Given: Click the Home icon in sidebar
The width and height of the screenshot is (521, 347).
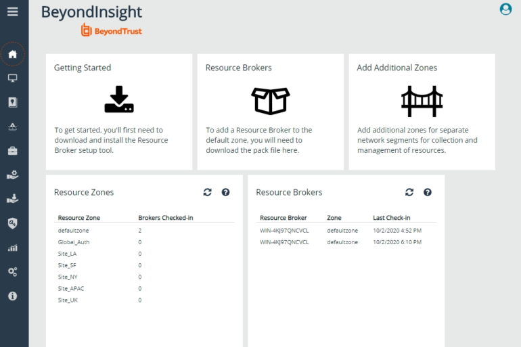Looking at the screenshot, I should [12, 54].
